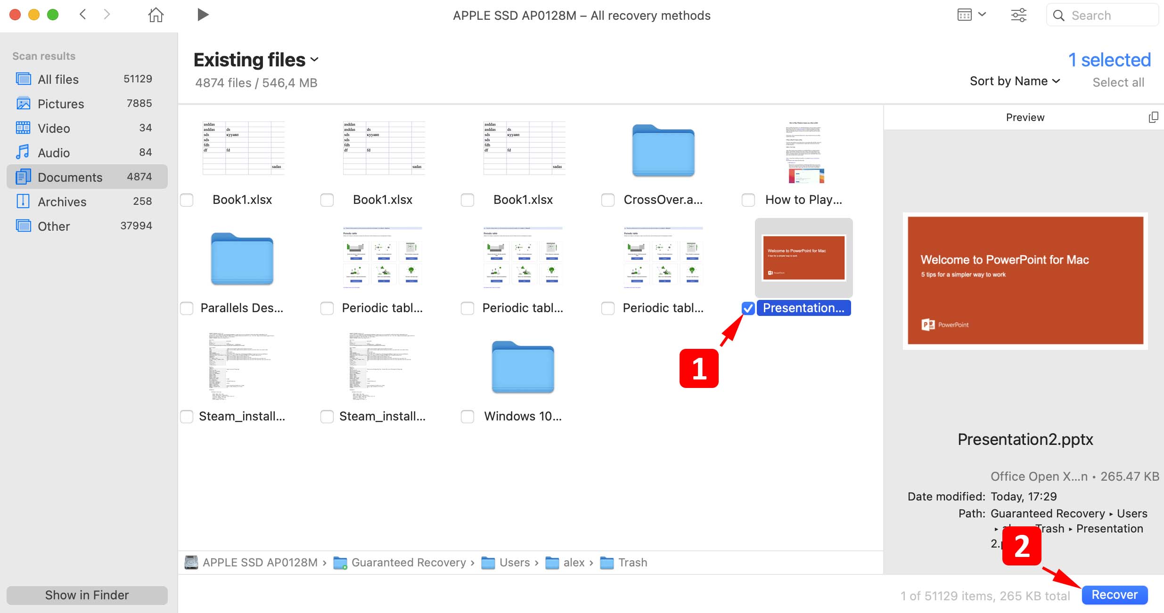Viewport: 1164px width, 613px height.
Task: Select Pictures category in sidebar
Action: [x=87, y=104]
